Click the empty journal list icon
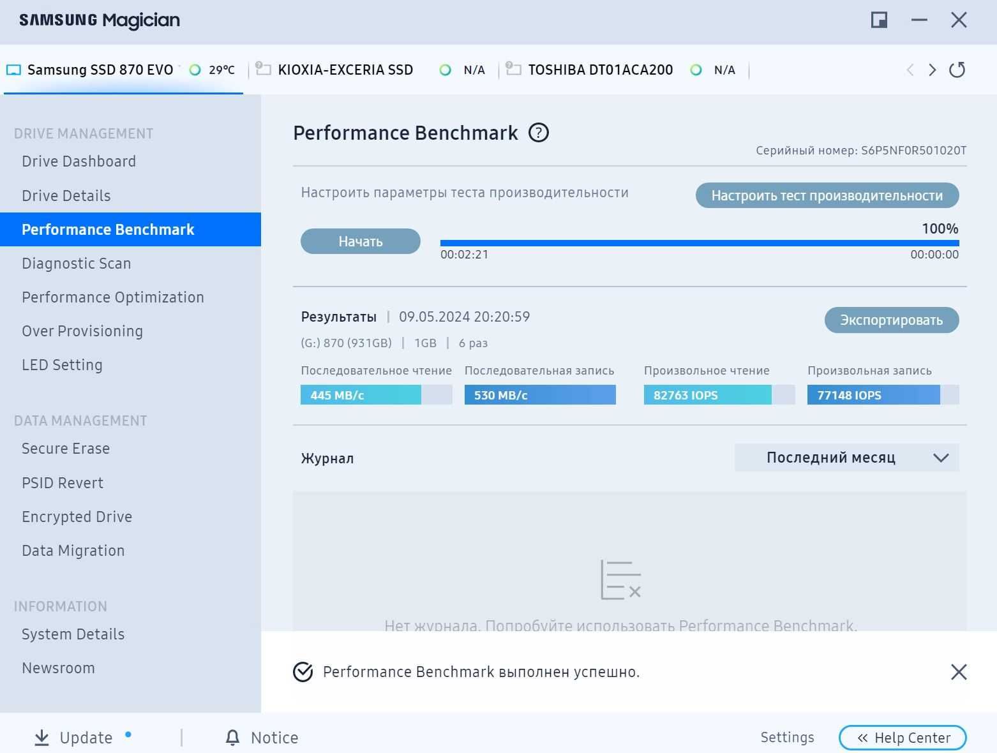The width and height of the screenshot is (997, 753). pyautogui.click(x=620, y=580)
